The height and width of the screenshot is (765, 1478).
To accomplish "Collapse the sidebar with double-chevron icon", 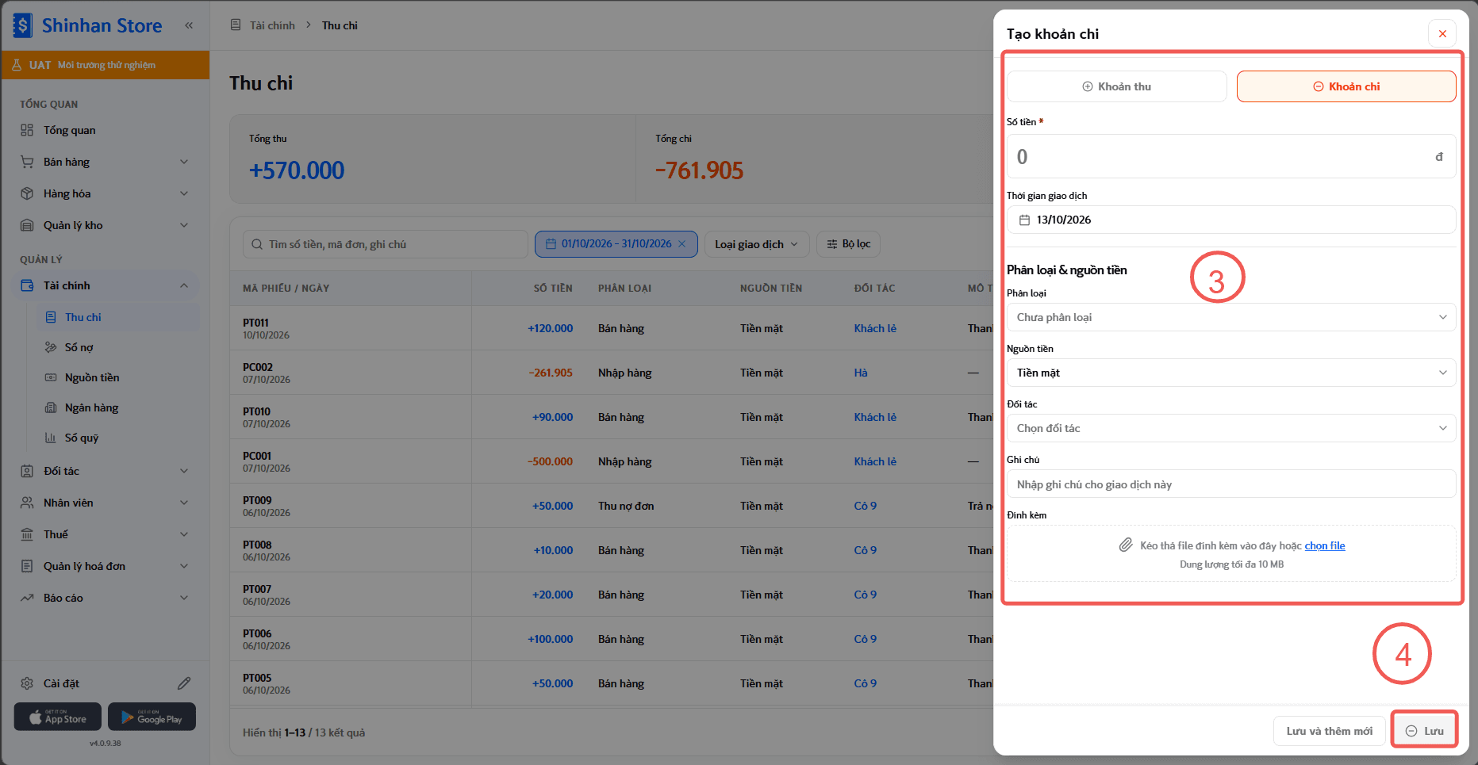I will tap(189, 25).
